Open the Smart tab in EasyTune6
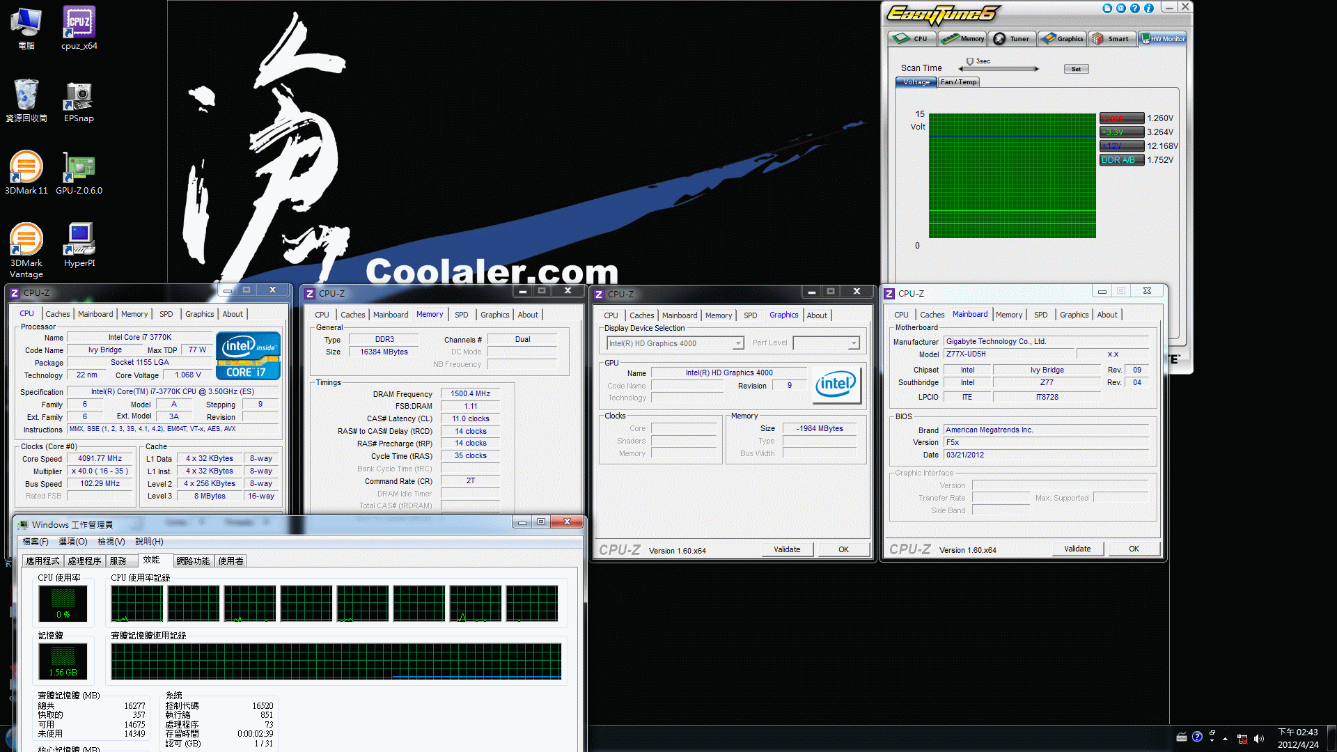 pos(1111,38)
